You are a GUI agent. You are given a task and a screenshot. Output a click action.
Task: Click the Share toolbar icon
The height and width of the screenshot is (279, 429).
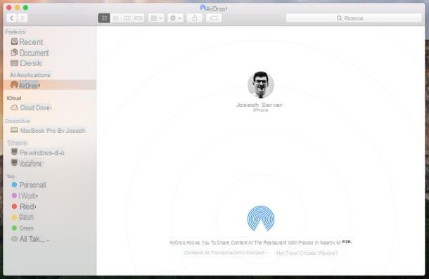pyautogui.click(x=195, y=18)
